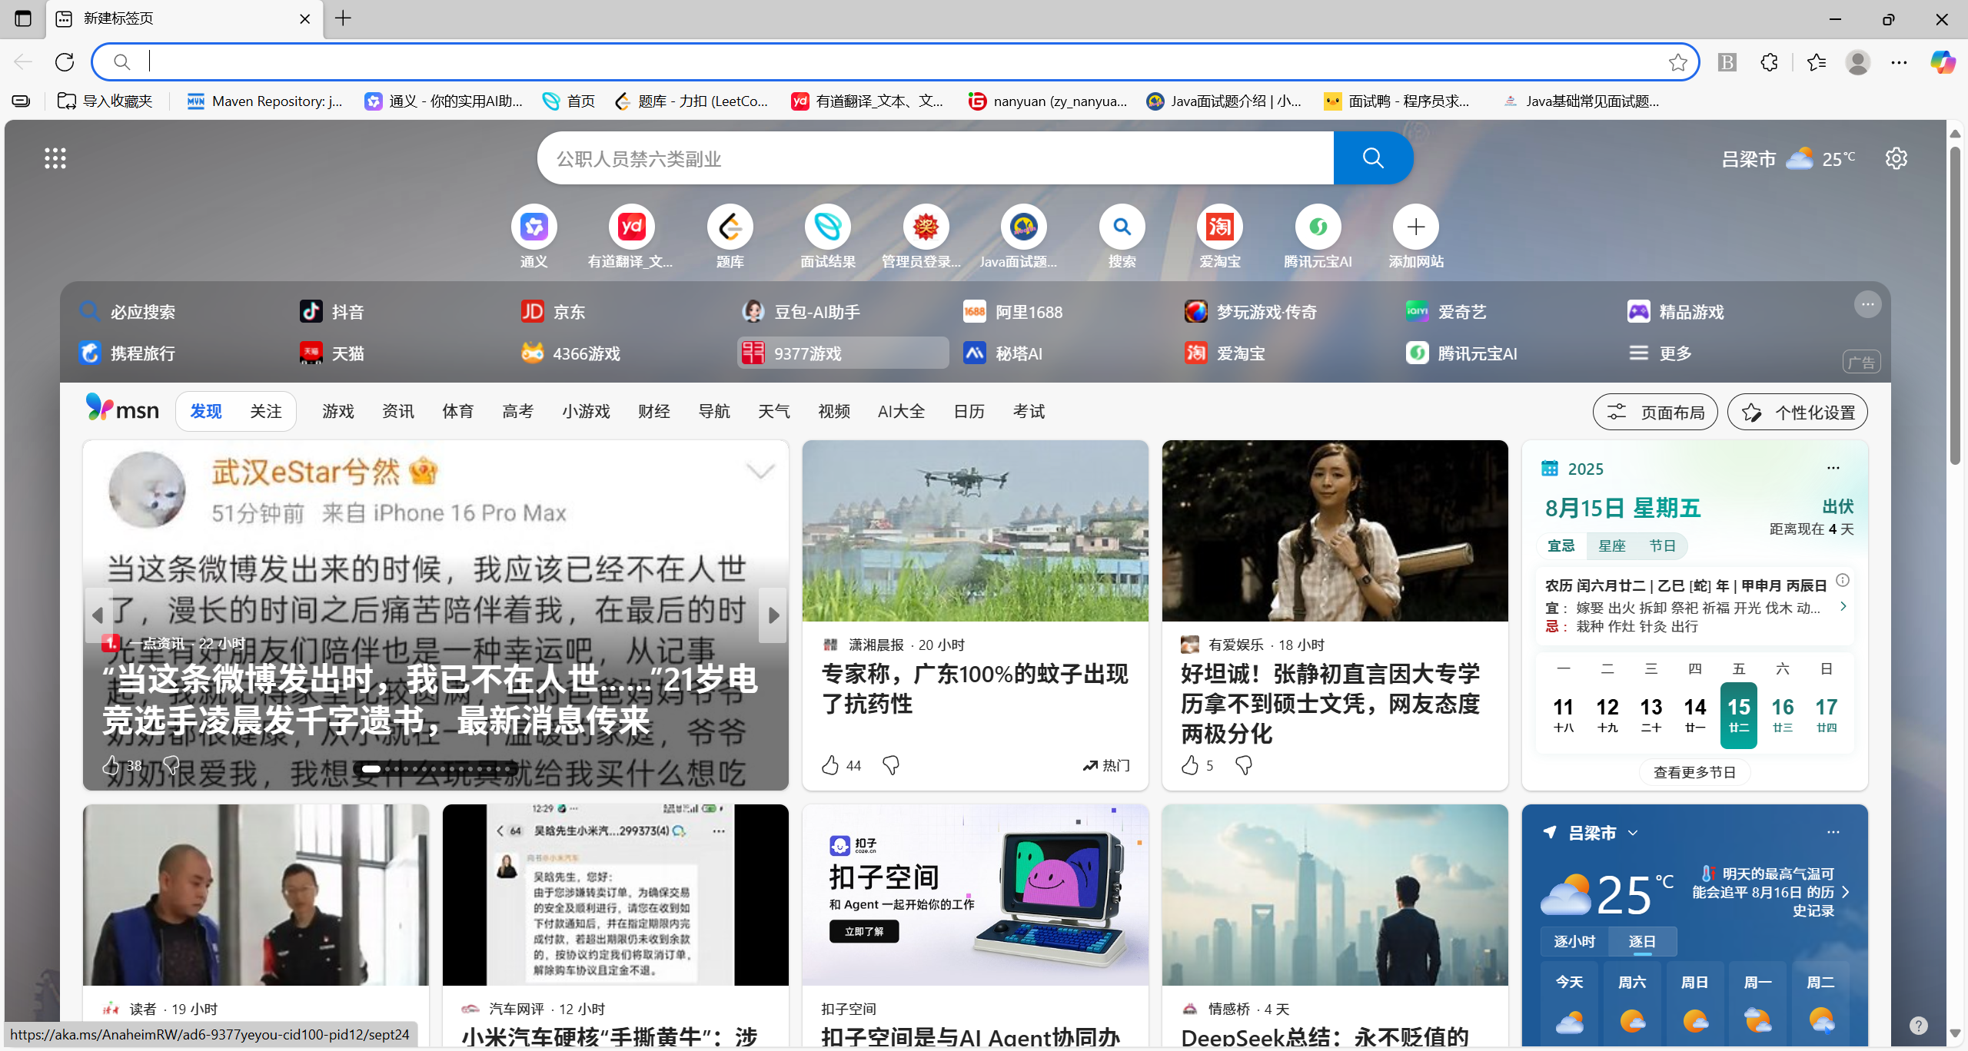
Task: Open the 爱奇艺 shortcut link
Action: pos(1447,311)
